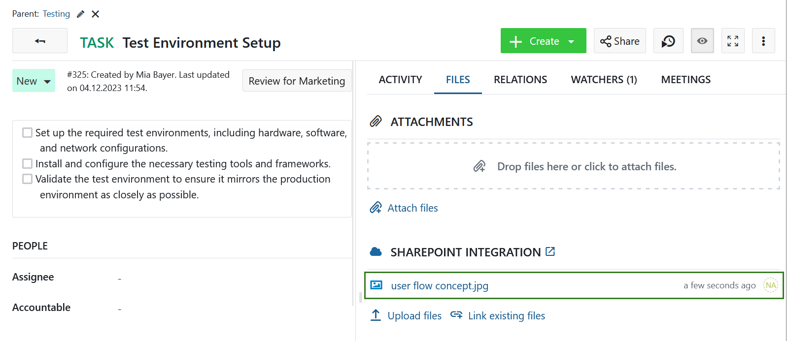
Task: Click the pencil icon to edit parent
Action: click(80, 14)
